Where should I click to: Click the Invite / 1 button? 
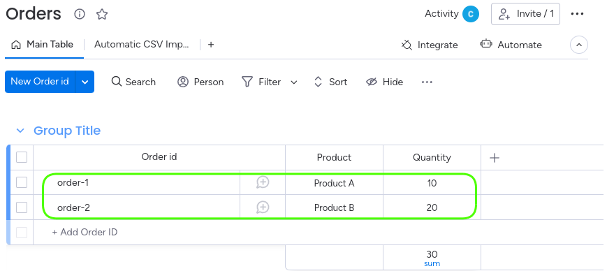(526, 14)
